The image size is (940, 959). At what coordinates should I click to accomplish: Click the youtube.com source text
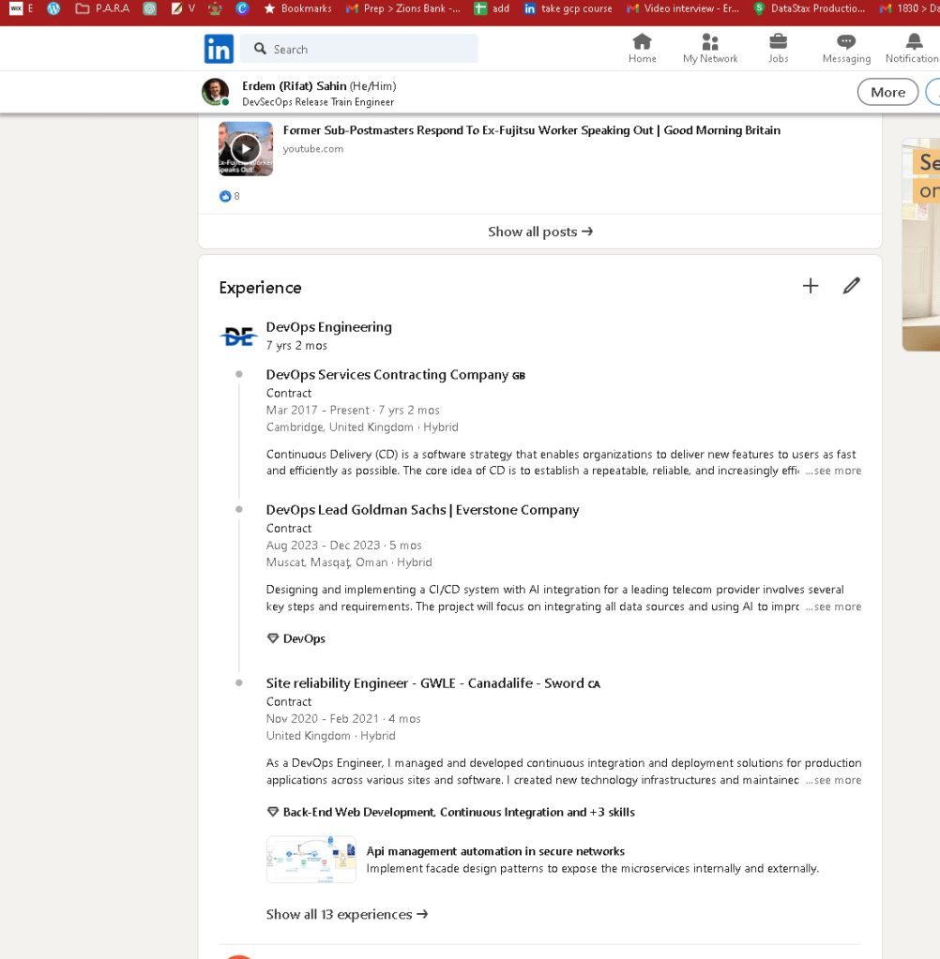click(x=312, y=149)
